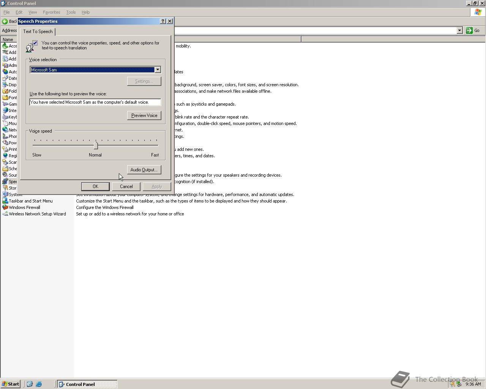This screenshot has width=486, height=389.
Task: Click OK in Speech Properties
Action: coord(95,187)
